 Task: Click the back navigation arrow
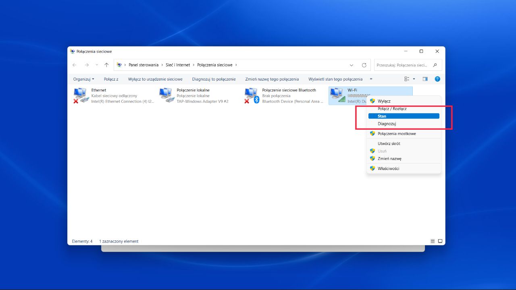click(75, 65)
